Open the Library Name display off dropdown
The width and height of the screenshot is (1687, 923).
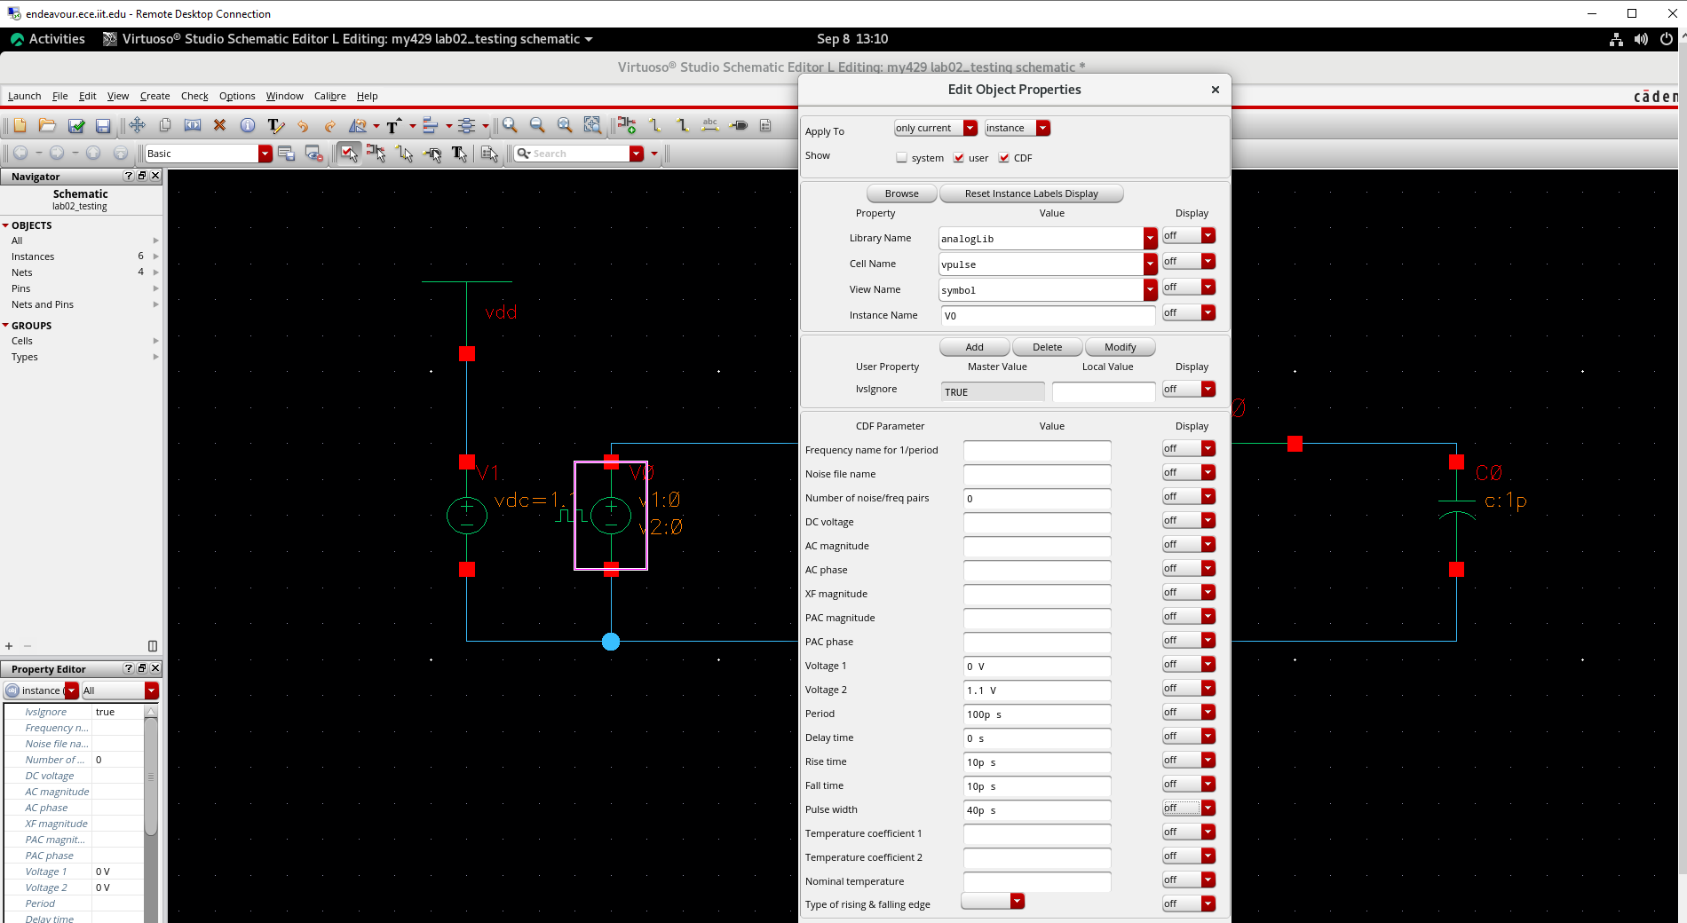1189,235
